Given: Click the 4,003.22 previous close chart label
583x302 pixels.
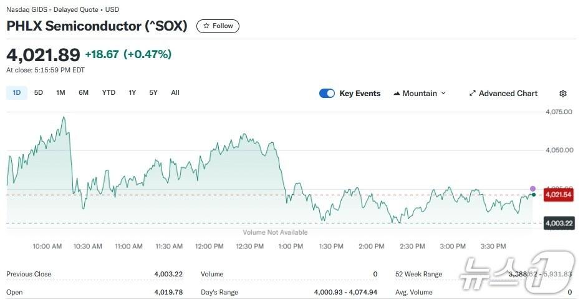Looking at the screenshot, I should coord(557,223).
